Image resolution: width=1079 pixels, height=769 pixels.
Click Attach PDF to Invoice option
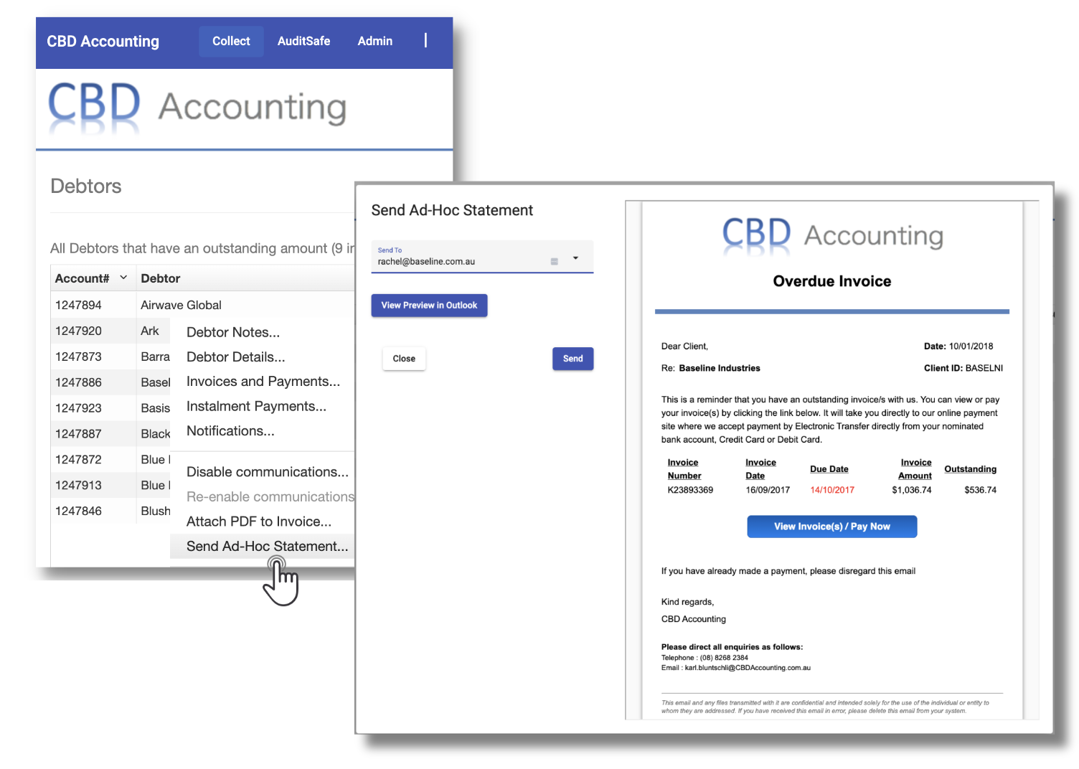coord(258,522)
